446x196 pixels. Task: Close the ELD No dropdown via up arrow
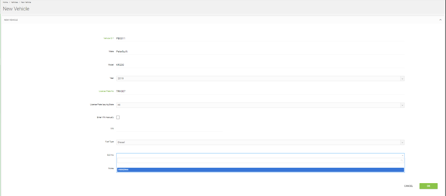point(402,155)
